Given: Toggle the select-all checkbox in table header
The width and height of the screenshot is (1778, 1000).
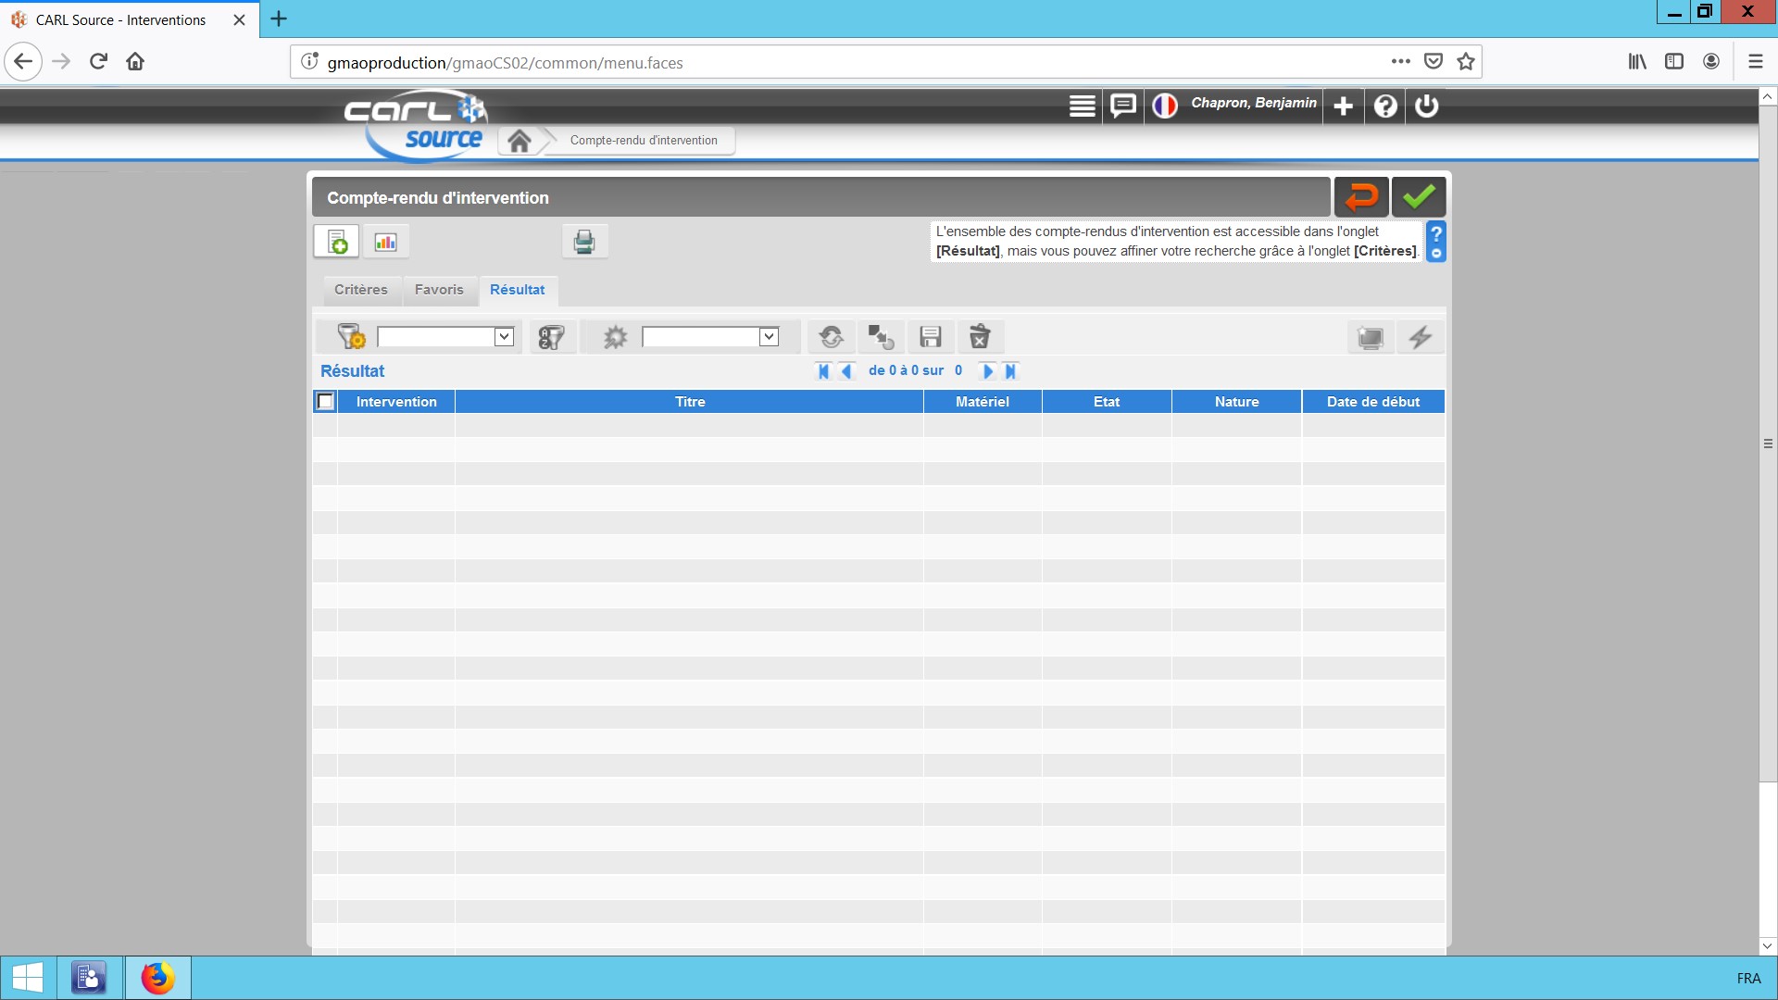Looking at the screenshot, I should tap(325, 402).
